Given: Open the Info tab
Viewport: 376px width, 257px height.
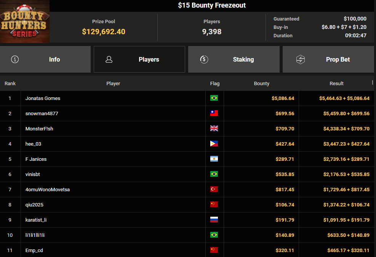Looking at the screenshot, I should coord(45,59).
